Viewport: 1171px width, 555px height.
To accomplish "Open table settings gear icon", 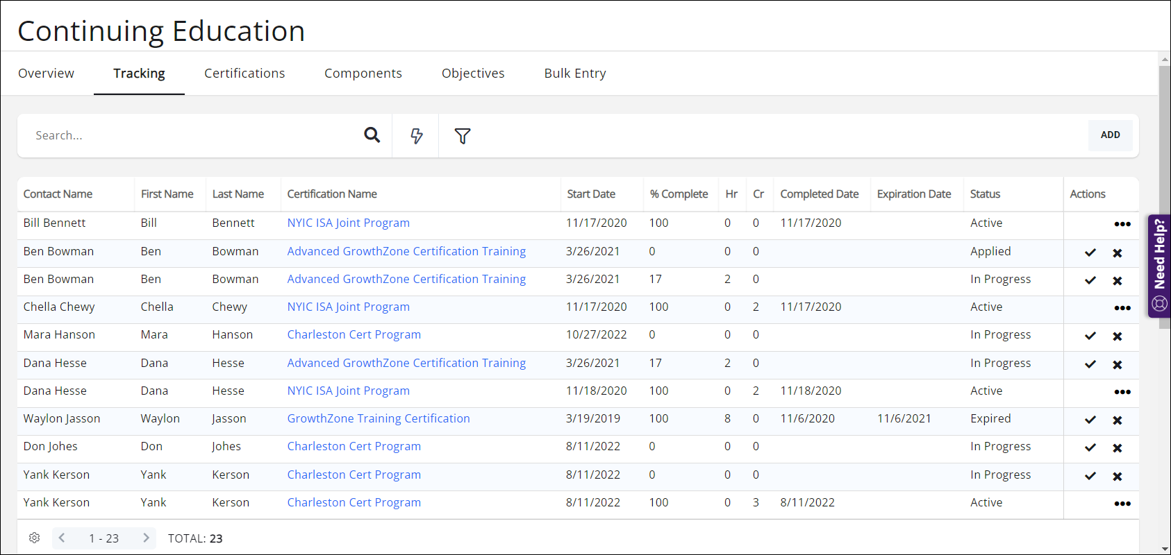I will click(35, 538).
